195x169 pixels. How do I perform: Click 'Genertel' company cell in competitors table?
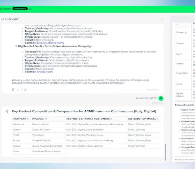[x=21, y=124]
